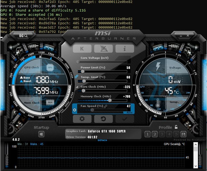Open fan speed gear settings
Image resolution: width=207 pixels, height=171 pixels.
click(x=74, y=110)
